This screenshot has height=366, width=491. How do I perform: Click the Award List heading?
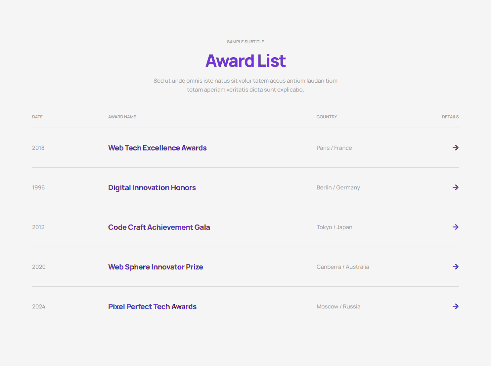click(x=246, y=61)
